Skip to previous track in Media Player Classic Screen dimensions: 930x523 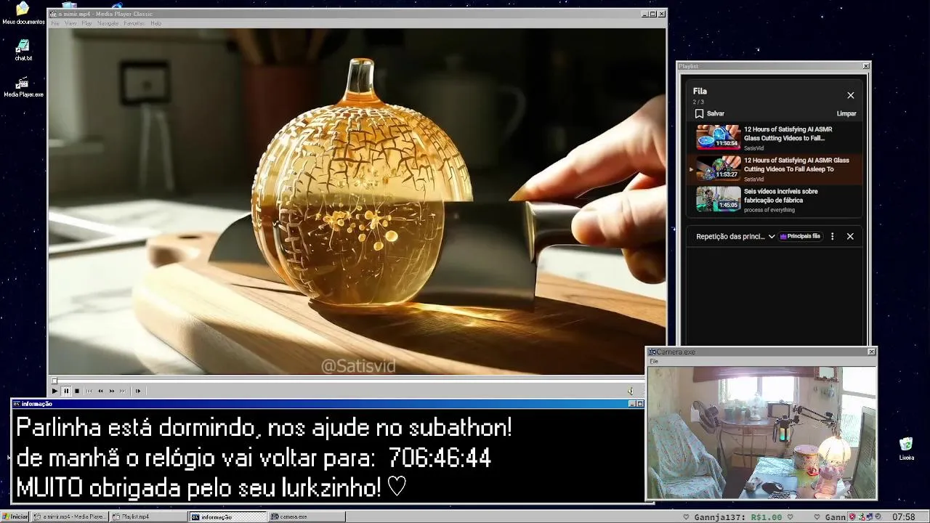tap(89, 391)
